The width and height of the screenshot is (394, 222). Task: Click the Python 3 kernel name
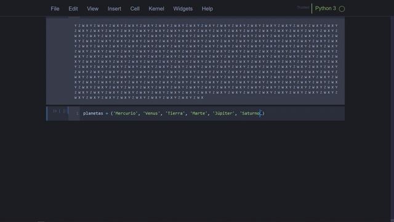tap(326, 8)
